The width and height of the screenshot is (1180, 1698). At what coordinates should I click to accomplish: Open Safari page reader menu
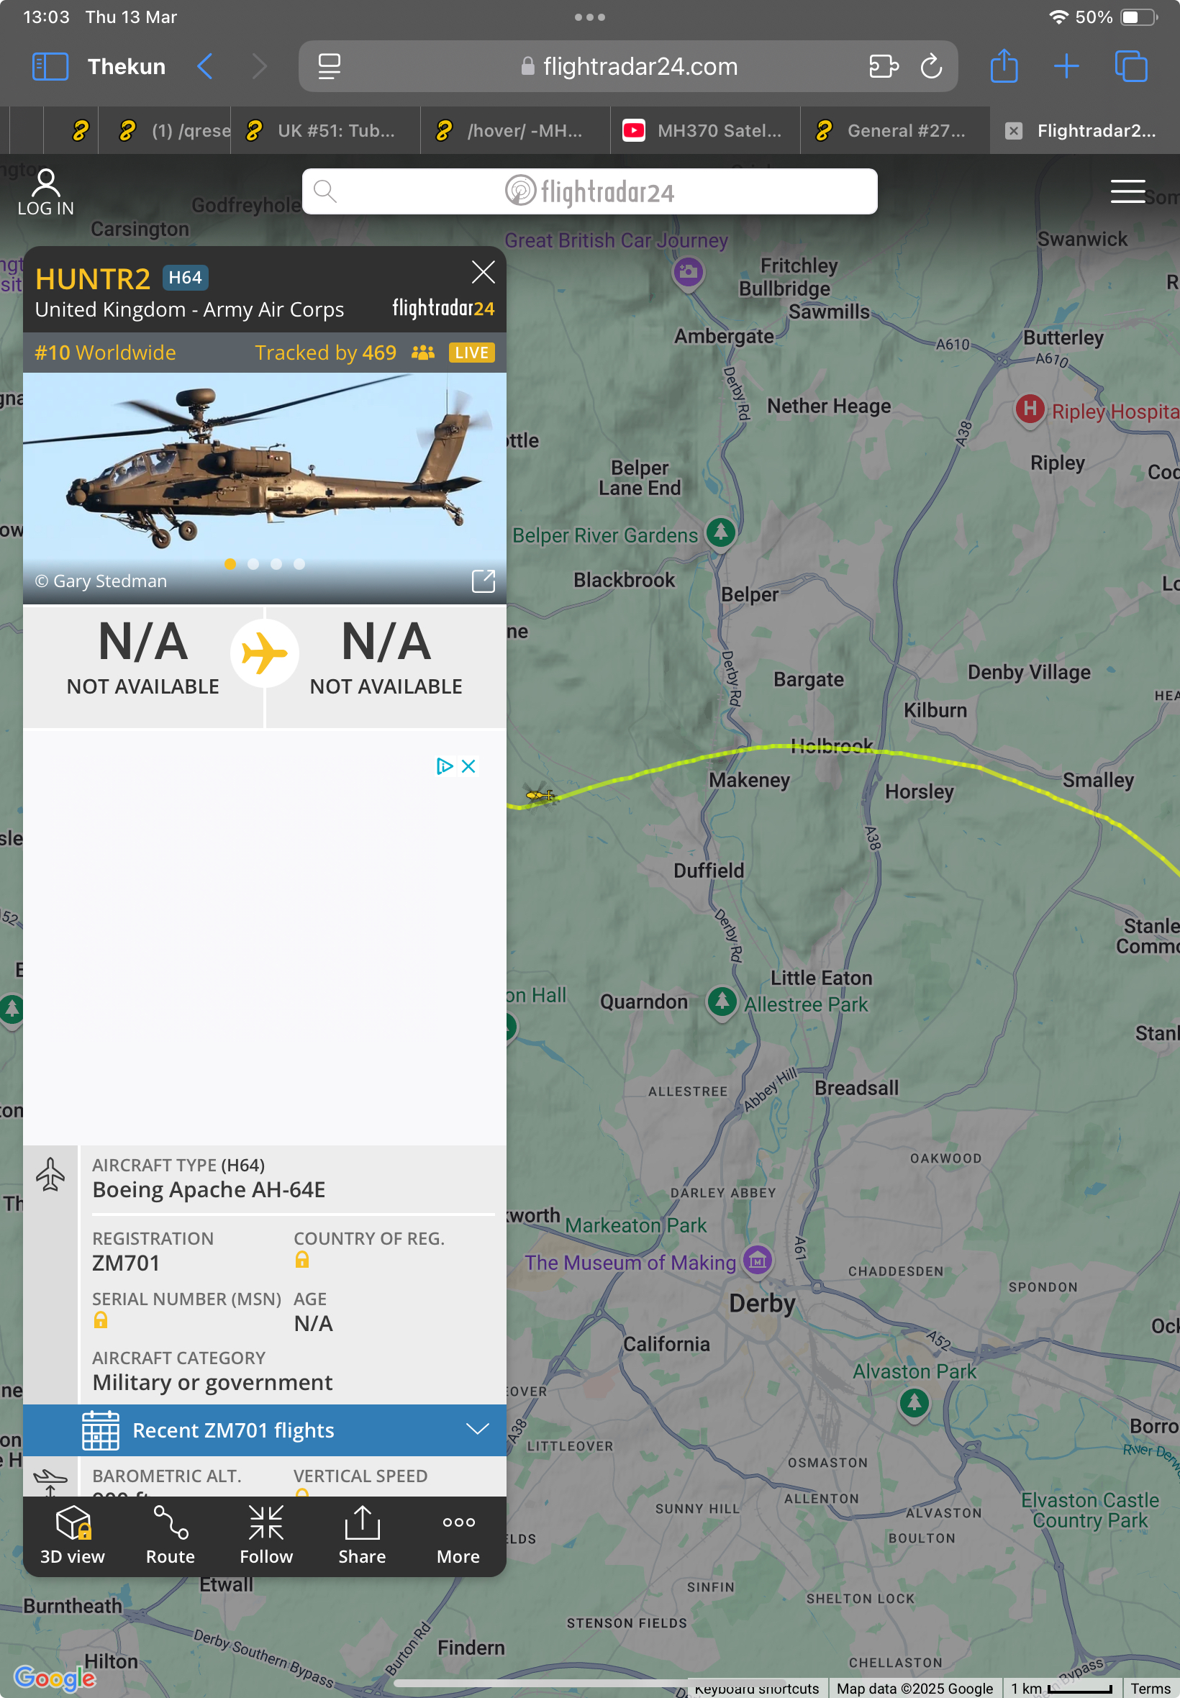point(329,66)
